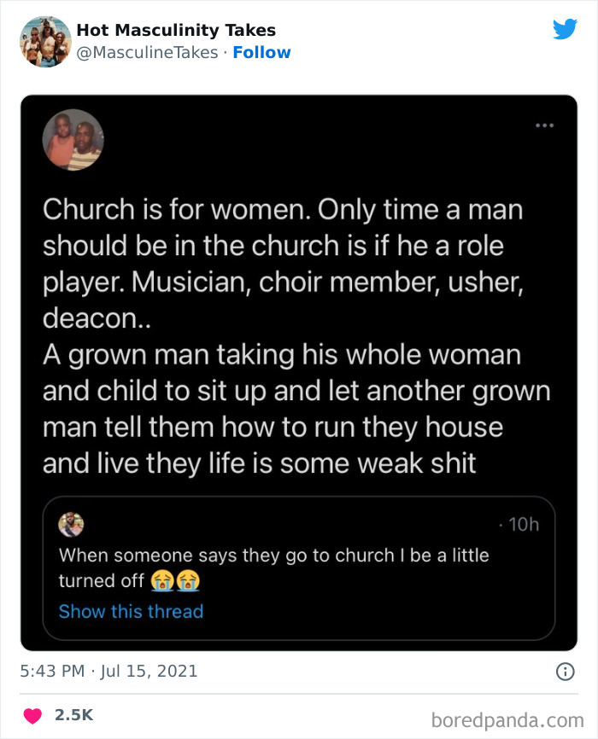598x739 pixels.
Task: Click the 10h timestamp on quoted tweet
Action: click(525, 524)
